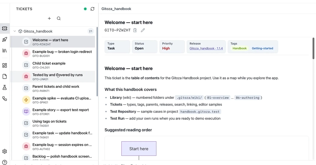
Task: Click the handbook.gitoza.test code text
Action: [x=200, y=112]
